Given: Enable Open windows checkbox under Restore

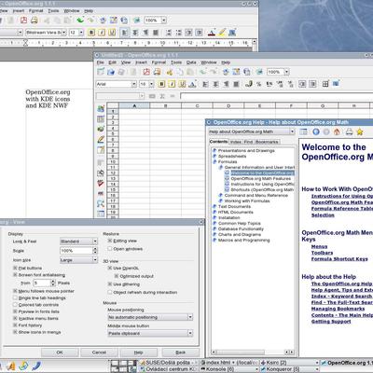Looking at the screenshot, I should 110,249.
